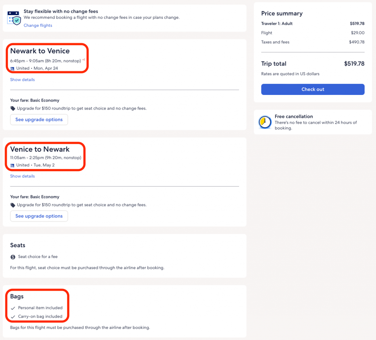Viewport: 376px width, 340px height.
Task: Expand Show details for Venice to Newark flight
Action: coord(22,176)
